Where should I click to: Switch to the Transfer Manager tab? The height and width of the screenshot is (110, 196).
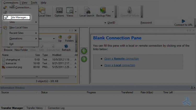[x=12, y=108]
